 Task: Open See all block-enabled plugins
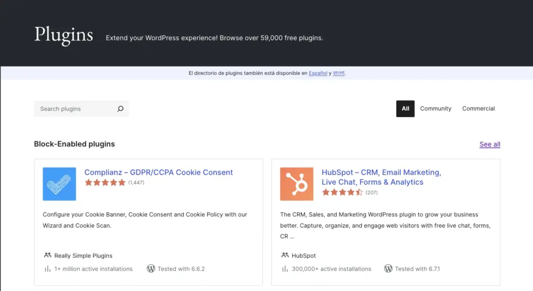click(x=490, y=144)
